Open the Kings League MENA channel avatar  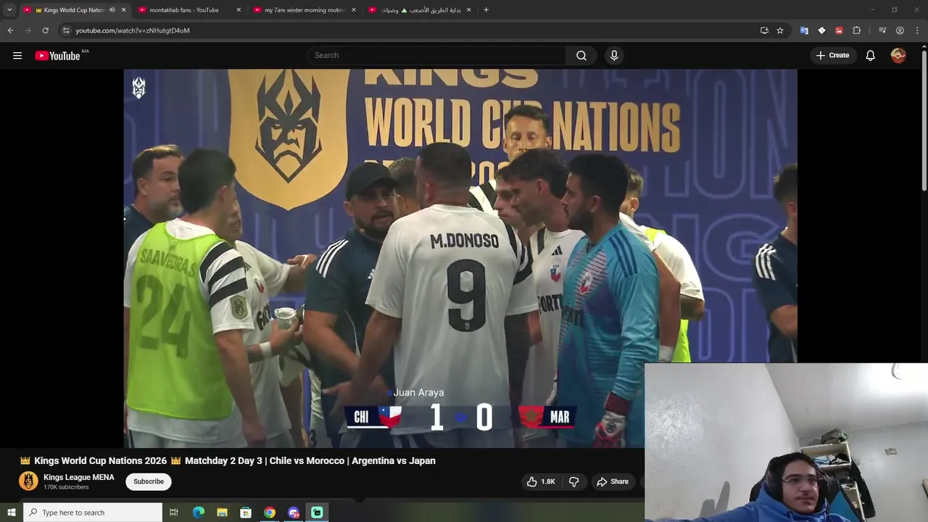pyautogui.click(x=28, y=481)
